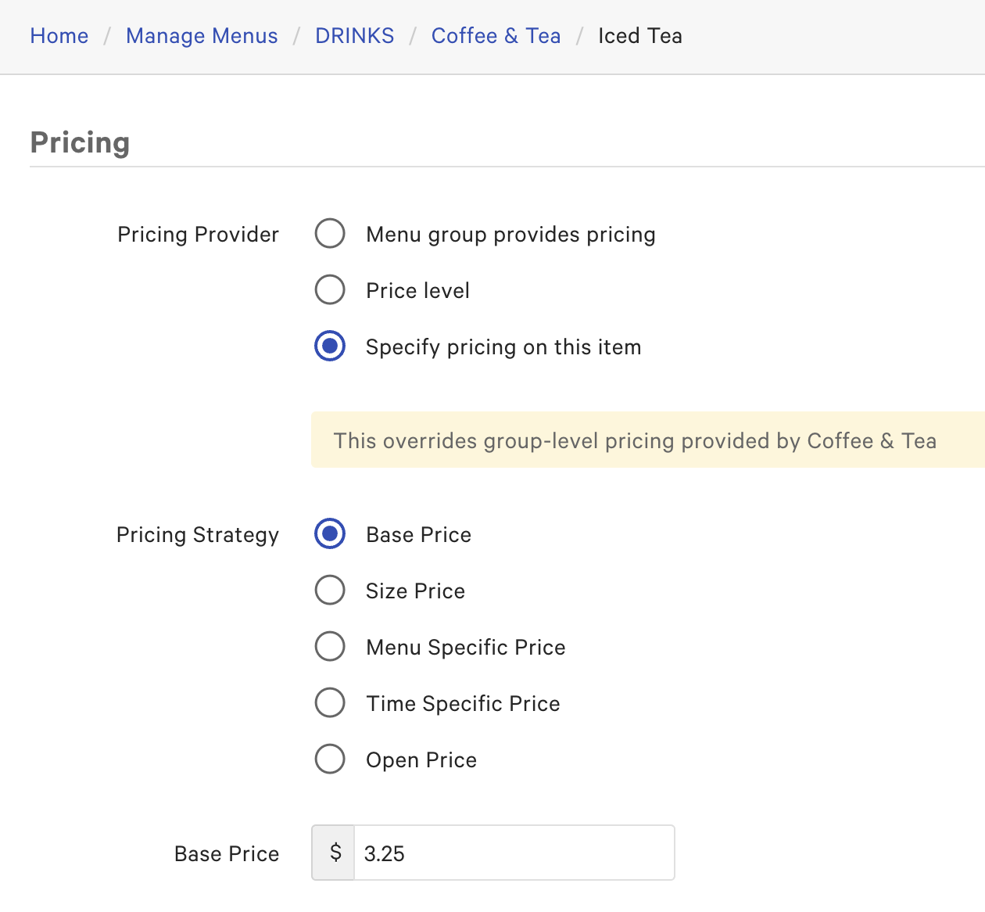Select 'Menu group provides pricing' option
Screen dimensions: 985x912
click(x=330, y=233)
